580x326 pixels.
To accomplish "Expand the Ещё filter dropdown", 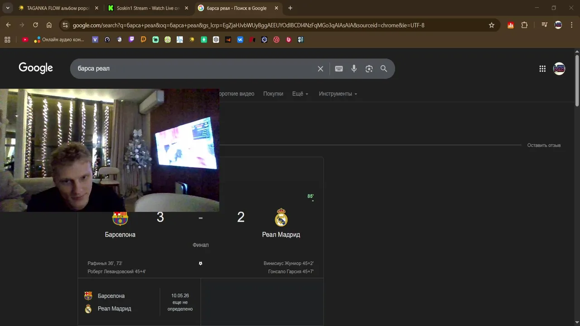I will tap(300, 94).
